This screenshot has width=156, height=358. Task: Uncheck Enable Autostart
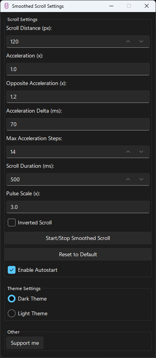[12, 270]
